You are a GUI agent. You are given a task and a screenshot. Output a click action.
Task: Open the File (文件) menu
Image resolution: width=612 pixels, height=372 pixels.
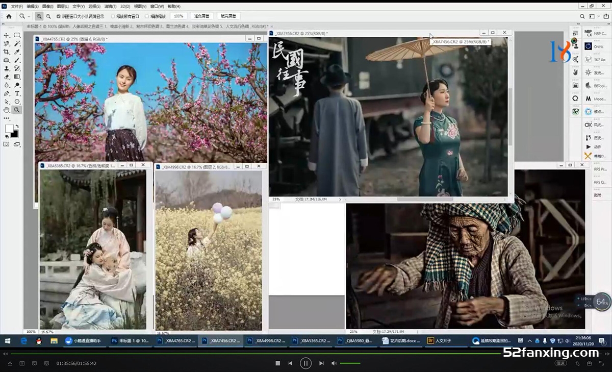pos(17,7)
